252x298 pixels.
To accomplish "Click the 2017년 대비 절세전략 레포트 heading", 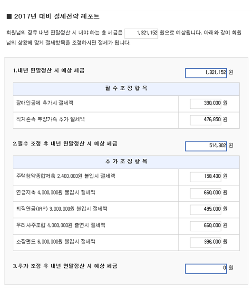I will click(57, 16).
